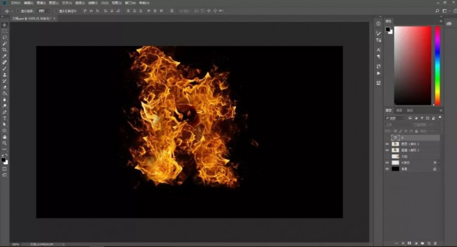Screen dimensions: 457x247
Task: Select the Rectangular Marquee tool
Action: [x=5, y=31]
